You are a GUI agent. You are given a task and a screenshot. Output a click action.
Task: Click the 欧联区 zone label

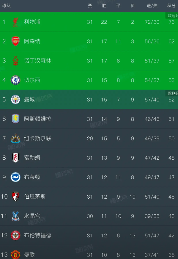pos(172,93)
